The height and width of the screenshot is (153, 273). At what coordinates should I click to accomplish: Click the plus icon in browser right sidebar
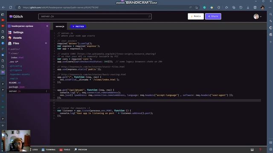[x=270, y=42]
